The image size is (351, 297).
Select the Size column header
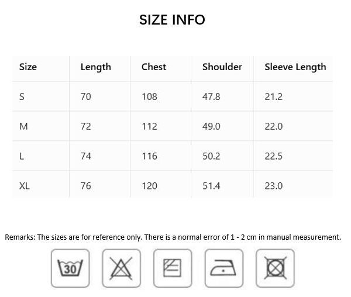[x=28, y=67]
